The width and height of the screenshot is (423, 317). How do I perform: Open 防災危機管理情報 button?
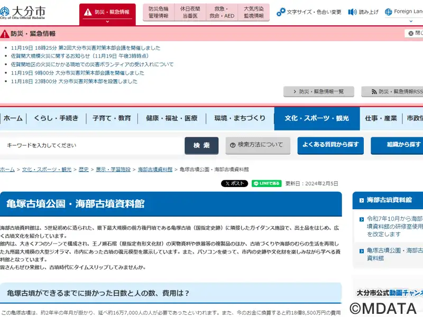tap(159, 12)
